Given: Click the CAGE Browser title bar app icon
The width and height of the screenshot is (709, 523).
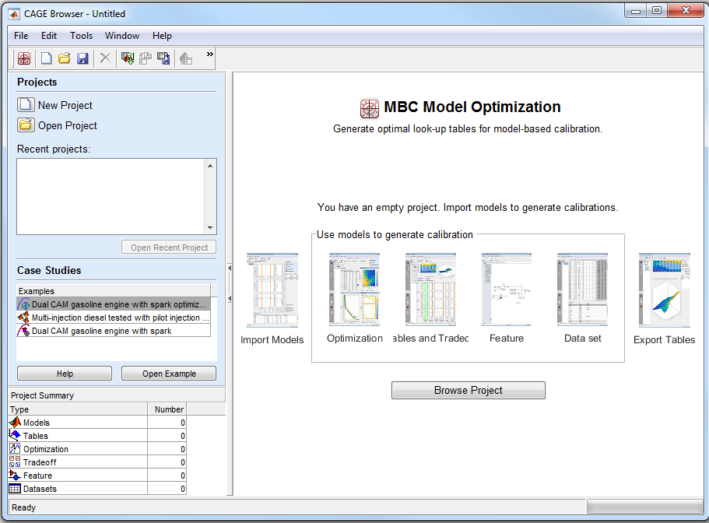Looking at the screenshot, I should click(x=14, y=14).
